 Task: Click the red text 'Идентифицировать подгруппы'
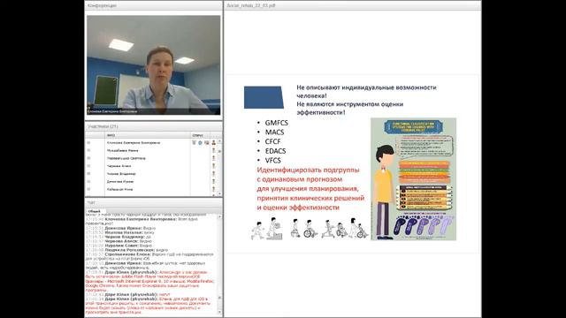pyautogui.click(x=309, y=170)
